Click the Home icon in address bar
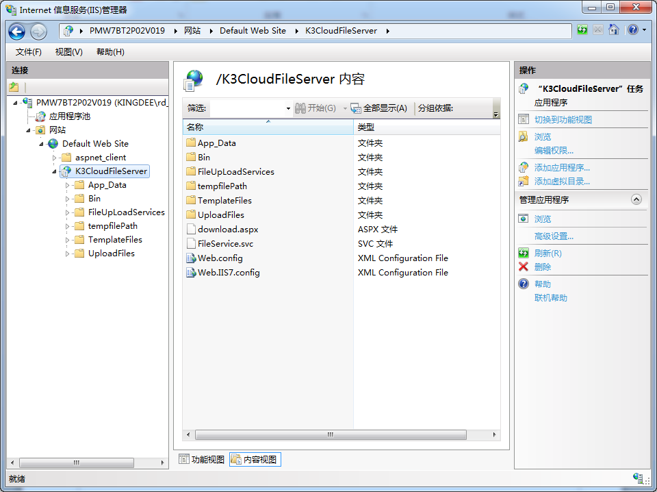The width and height of the screenshot is (657, 492). (x=614, y=29)
